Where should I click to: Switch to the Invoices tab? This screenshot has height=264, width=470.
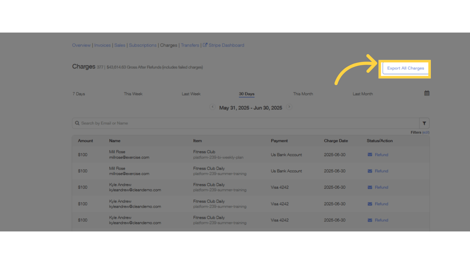[x=102, y=45]
